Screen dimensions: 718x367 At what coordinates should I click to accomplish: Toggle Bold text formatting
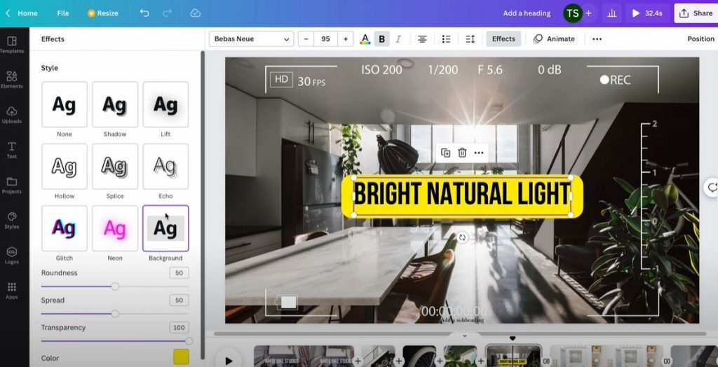tap(381, 39)
